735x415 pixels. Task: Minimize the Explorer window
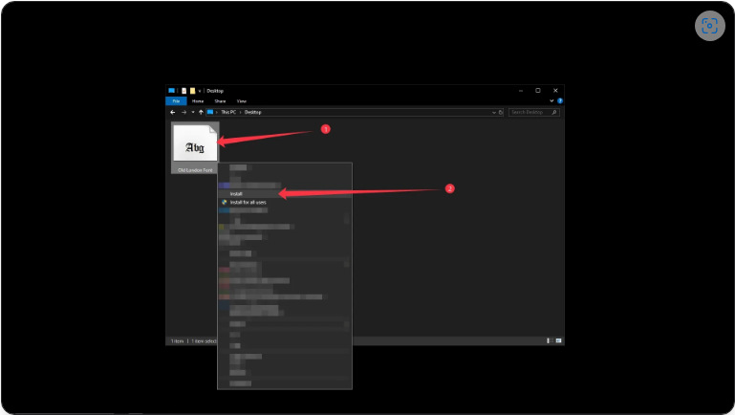point(520,91)
